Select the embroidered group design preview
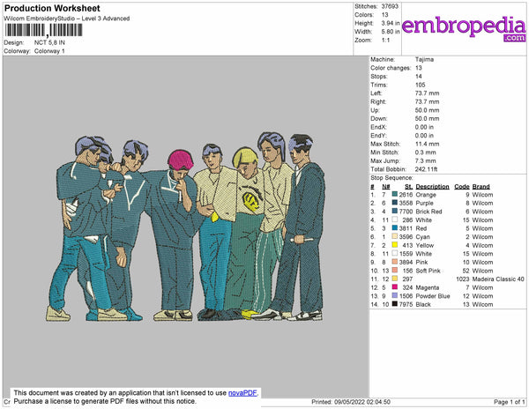This screenshot has height=409, width=529. click(x=185, y=227)
